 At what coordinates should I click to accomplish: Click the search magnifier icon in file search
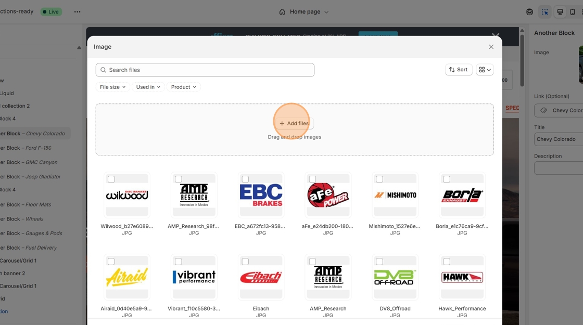point(104,70)
